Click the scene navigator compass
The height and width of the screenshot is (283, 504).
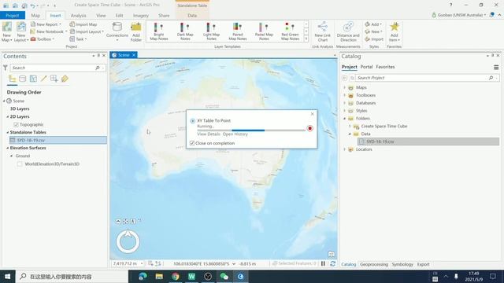[128, 241]
